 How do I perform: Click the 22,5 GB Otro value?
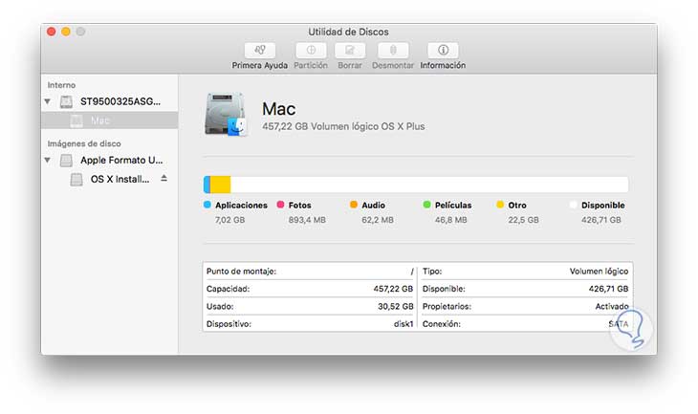[524, 220]
